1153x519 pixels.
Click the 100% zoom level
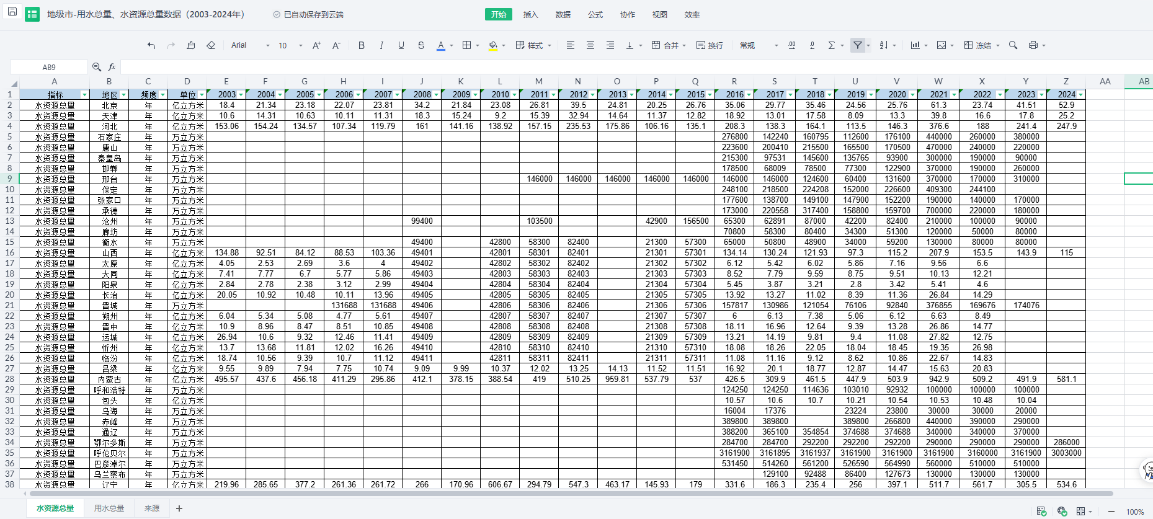point(1135,512)
